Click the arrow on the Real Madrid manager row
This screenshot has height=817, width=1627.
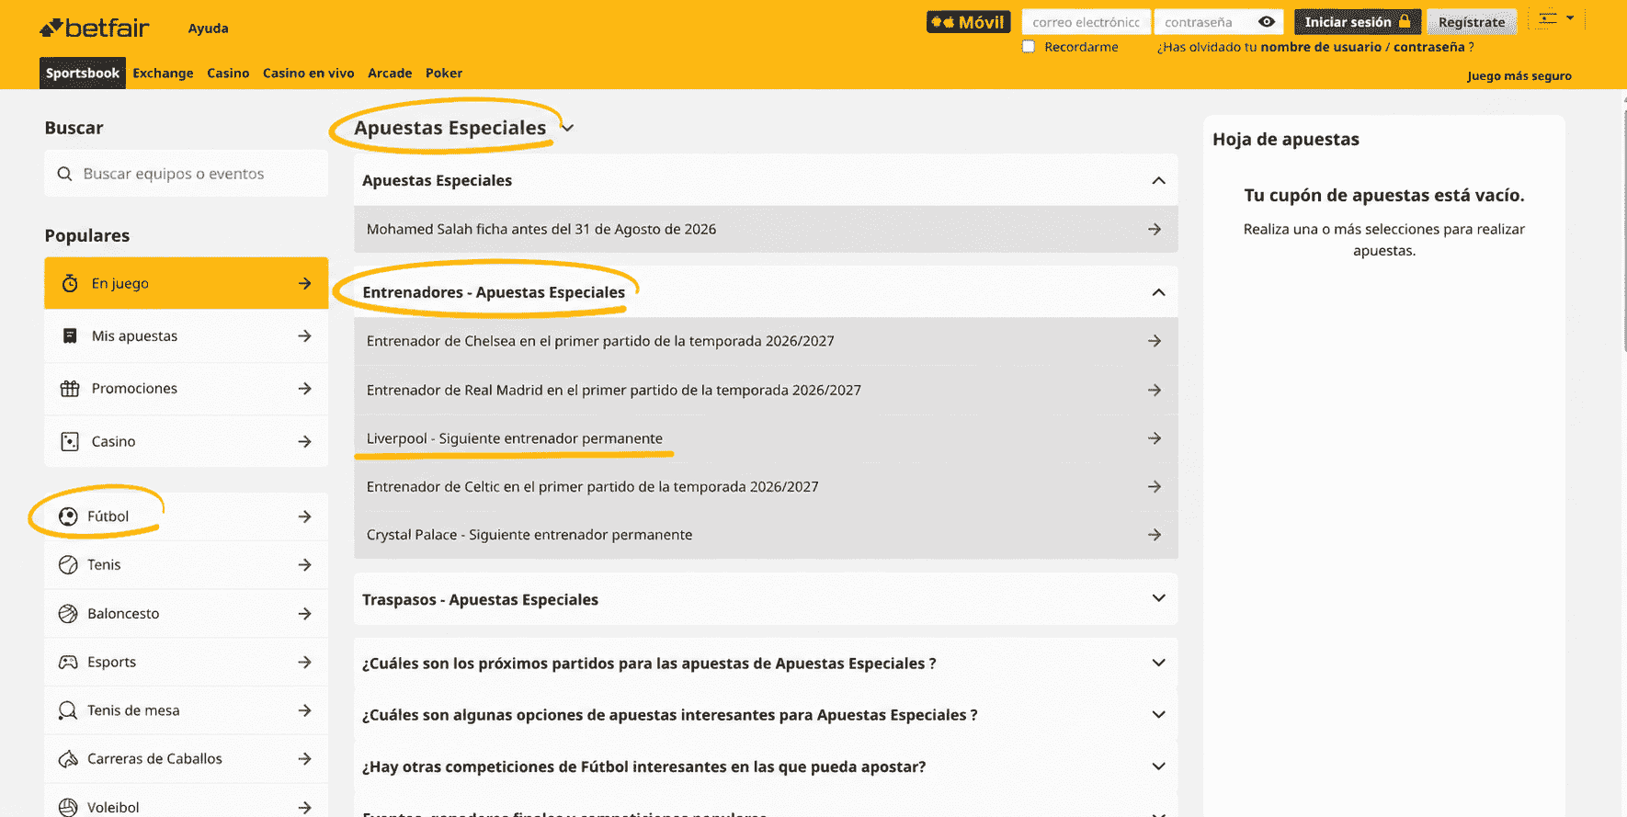[x=1155, y=390]
